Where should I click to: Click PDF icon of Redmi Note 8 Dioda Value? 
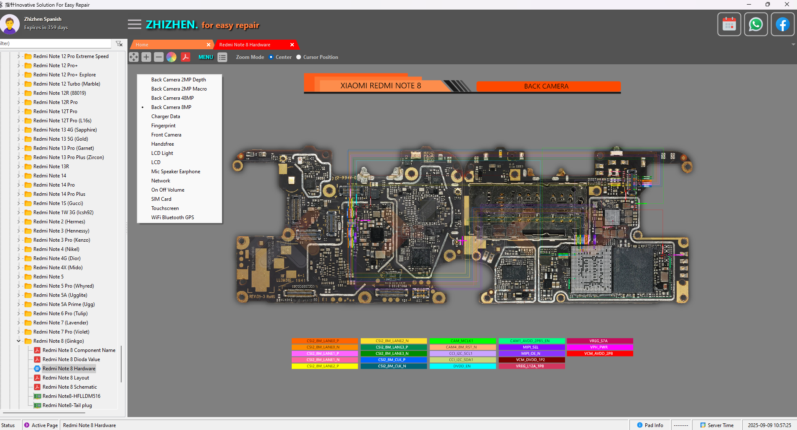tap(37, 359)
